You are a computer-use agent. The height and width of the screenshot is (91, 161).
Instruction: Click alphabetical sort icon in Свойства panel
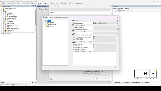pos(121,11)
